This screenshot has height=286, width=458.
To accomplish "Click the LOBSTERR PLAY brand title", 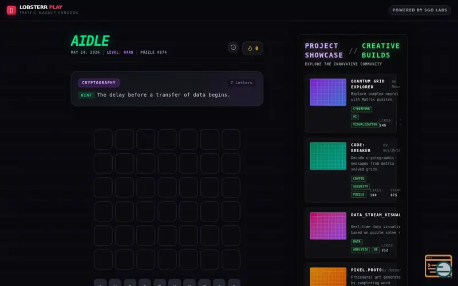I will coord(41,7).
